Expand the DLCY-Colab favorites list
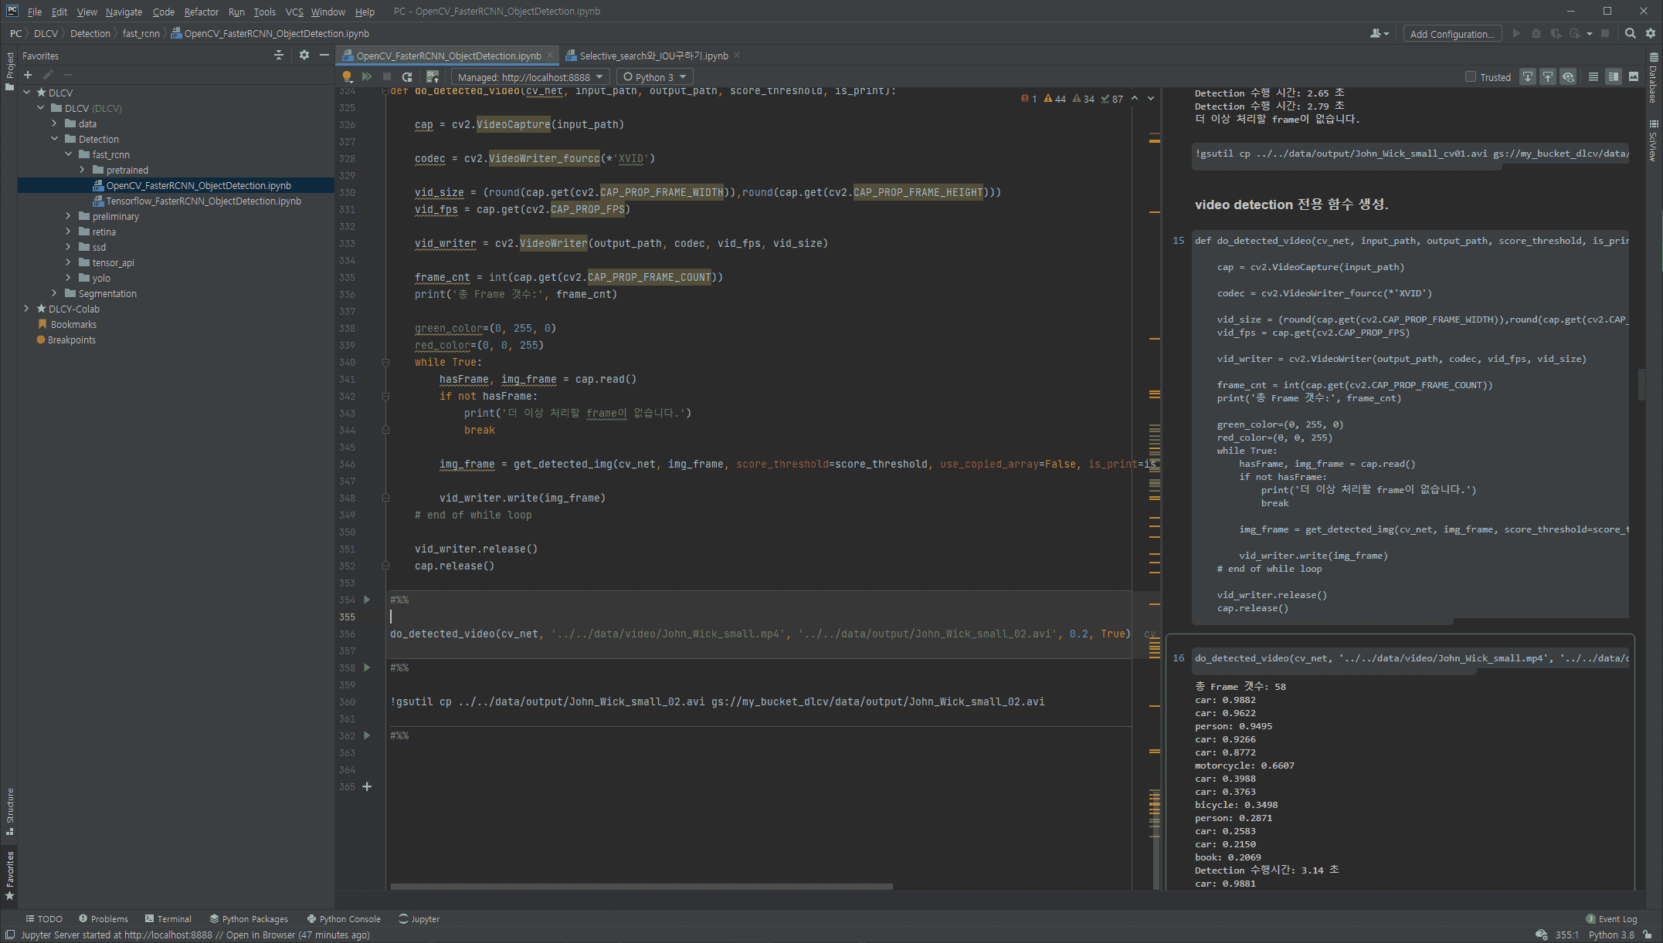Screen dimensions: 1663x943 click(x=27, y=309)
